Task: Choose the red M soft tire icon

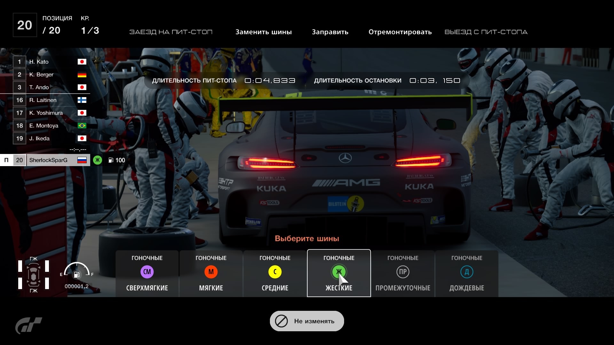Action: [x=211, y=272]
